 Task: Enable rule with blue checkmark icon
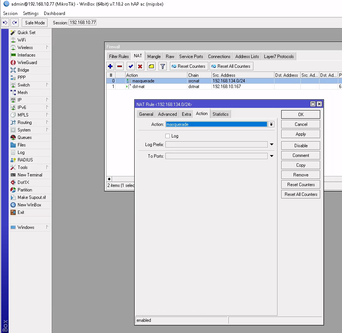(x=130, y=66)
